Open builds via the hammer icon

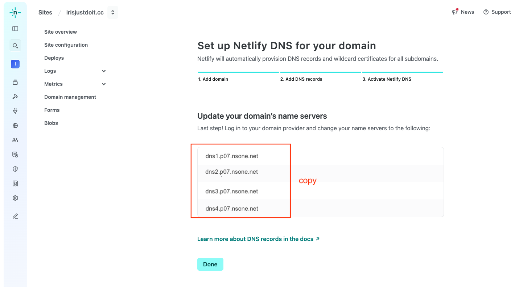15,97
